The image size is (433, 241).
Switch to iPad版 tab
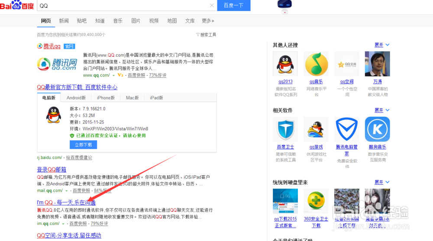[156, 98]
